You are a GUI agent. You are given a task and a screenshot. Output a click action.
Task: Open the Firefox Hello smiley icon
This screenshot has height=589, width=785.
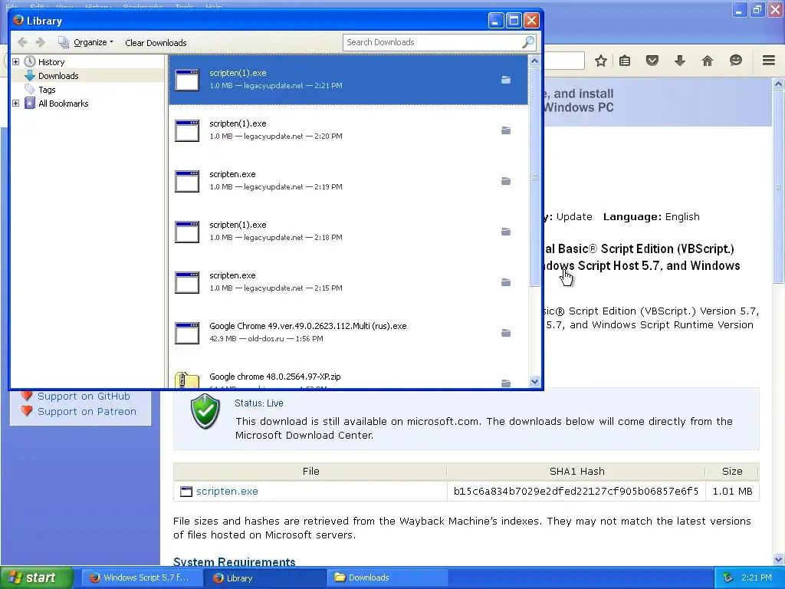point(735,61)
